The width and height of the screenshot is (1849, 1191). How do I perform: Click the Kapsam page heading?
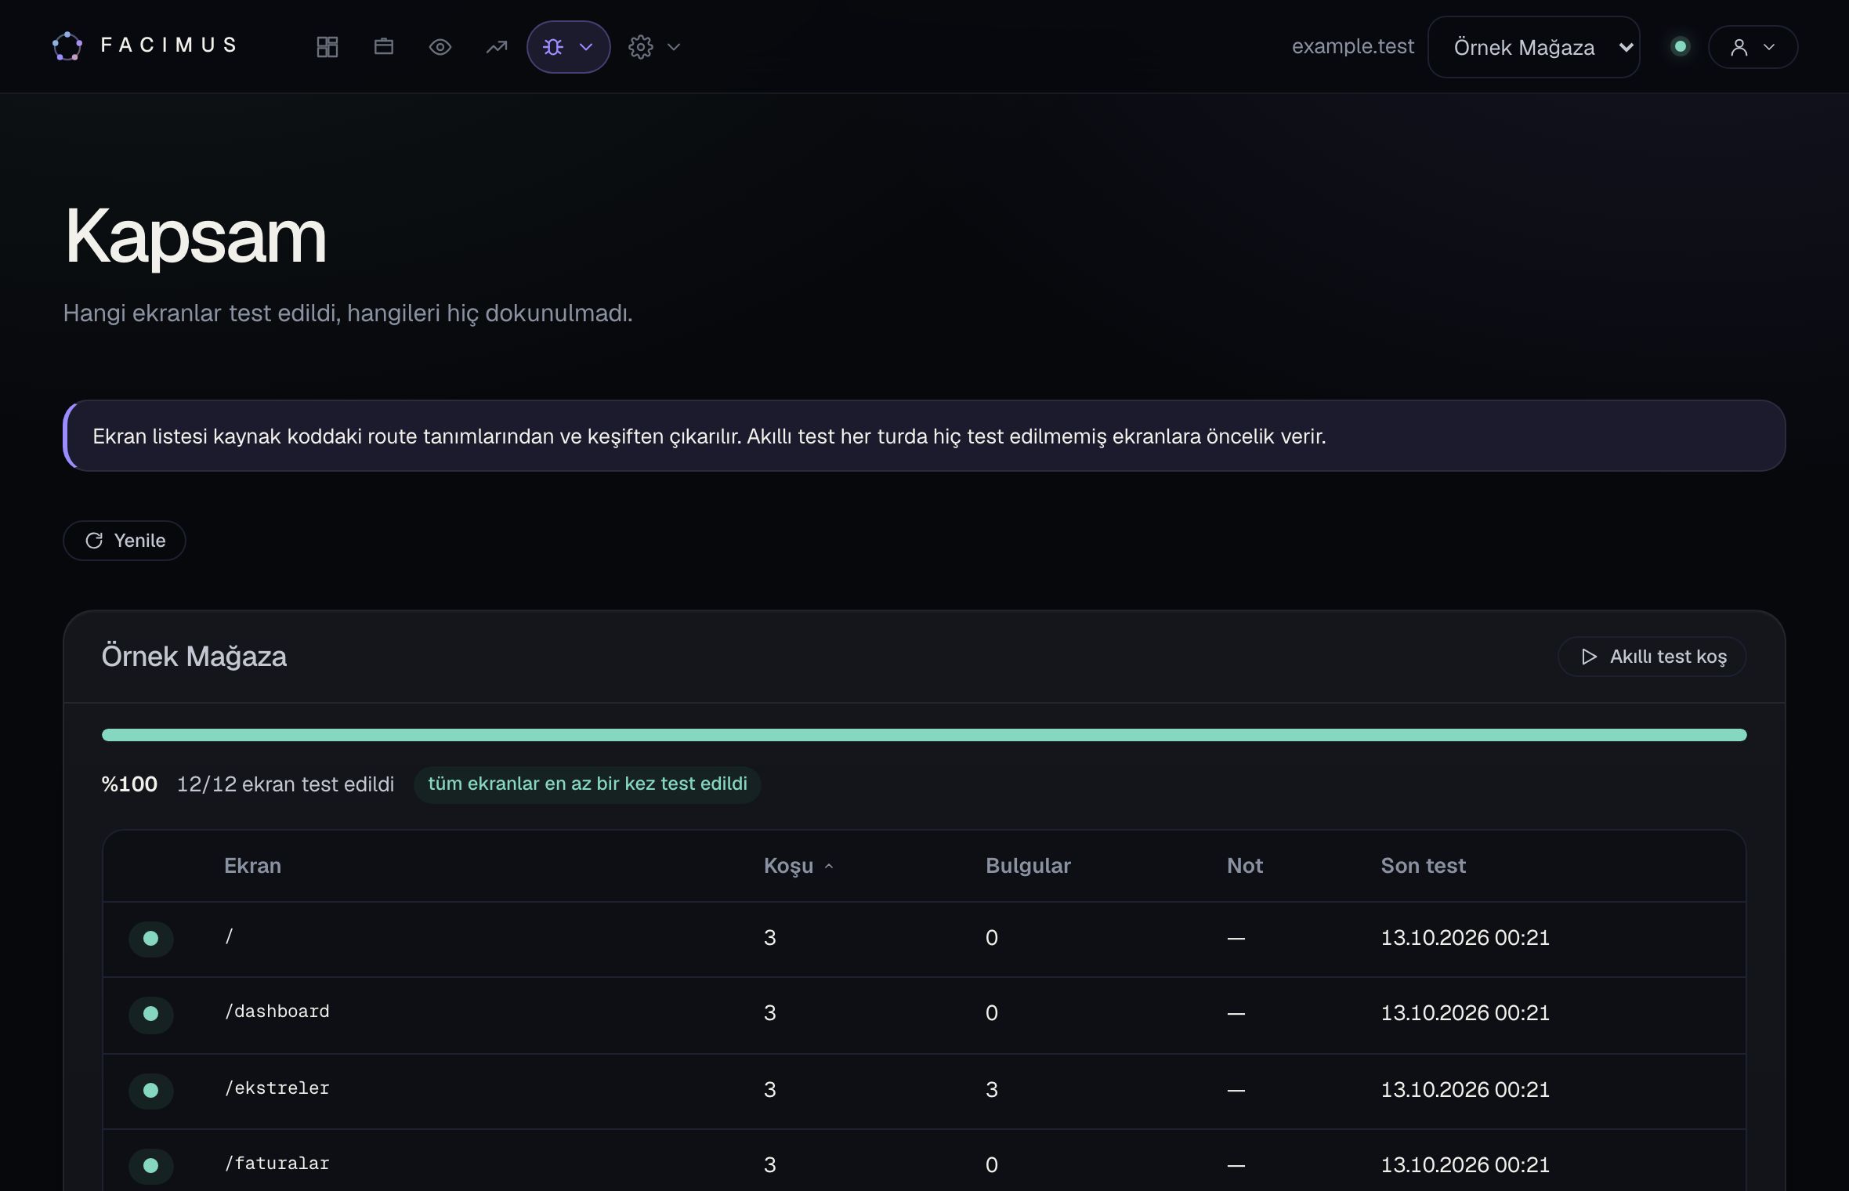195,237
